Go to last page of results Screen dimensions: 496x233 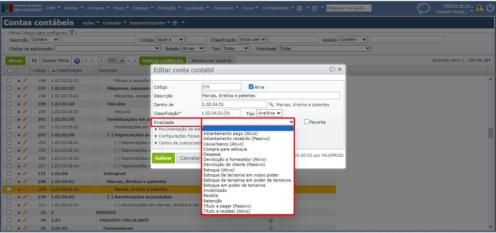[135, 61]
